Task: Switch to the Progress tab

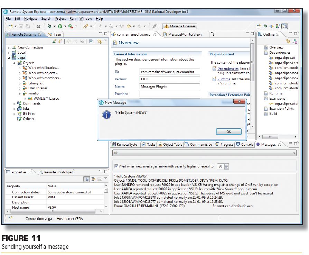Action: (x=224, y=144)
